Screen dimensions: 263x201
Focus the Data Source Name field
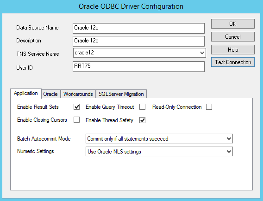(x=139, y=29)
